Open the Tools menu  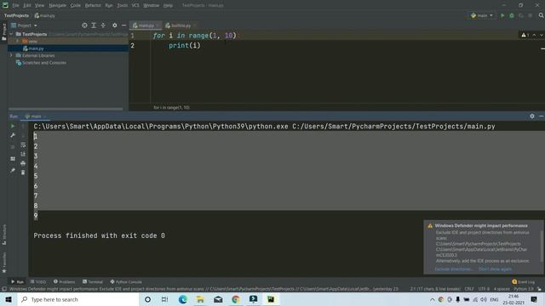click(x=123, y=5)
